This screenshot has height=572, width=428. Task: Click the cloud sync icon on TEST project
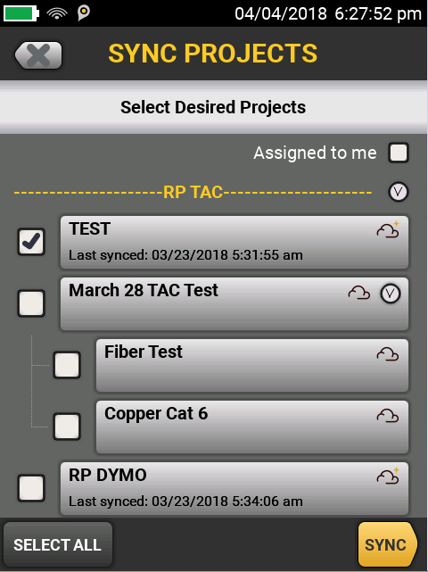pyautogui.click(x=388, y=230)
